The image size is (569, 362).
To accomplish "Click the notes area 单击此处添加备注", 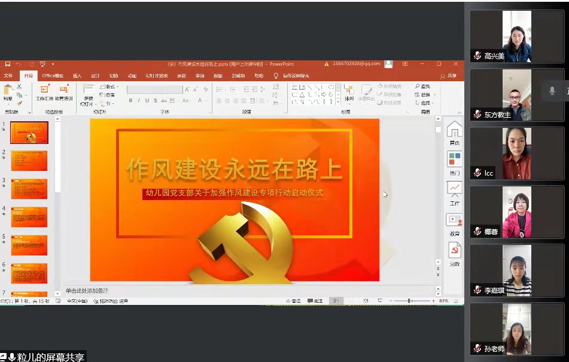I will [x=87, y=290].
